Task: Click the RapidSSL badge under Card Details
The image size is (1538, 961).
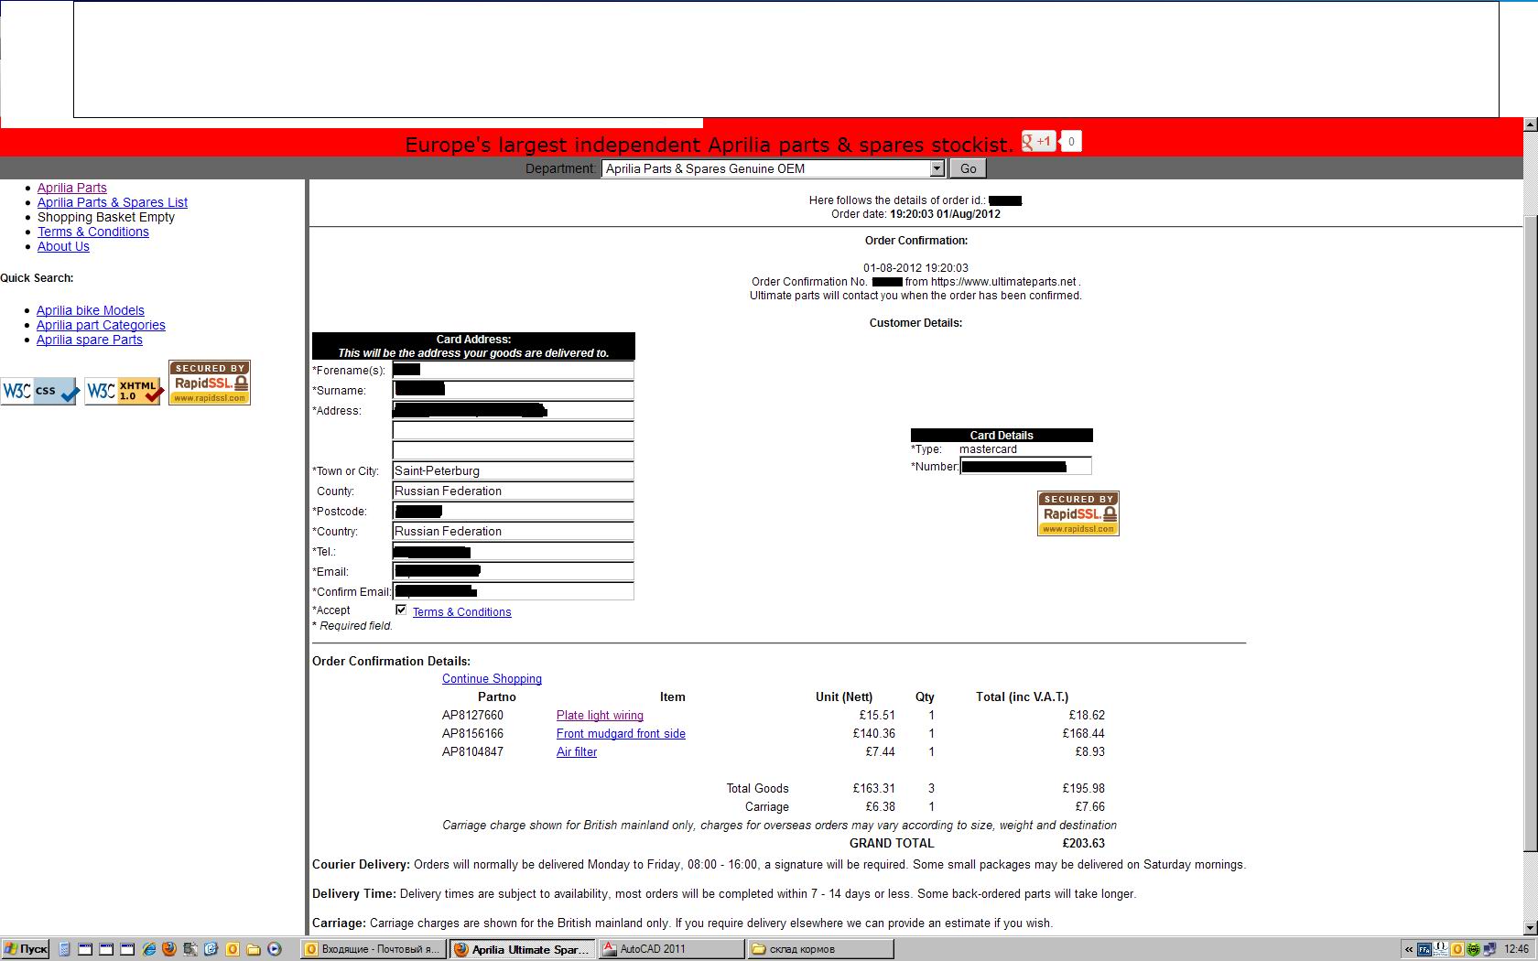Action: 1078,513
